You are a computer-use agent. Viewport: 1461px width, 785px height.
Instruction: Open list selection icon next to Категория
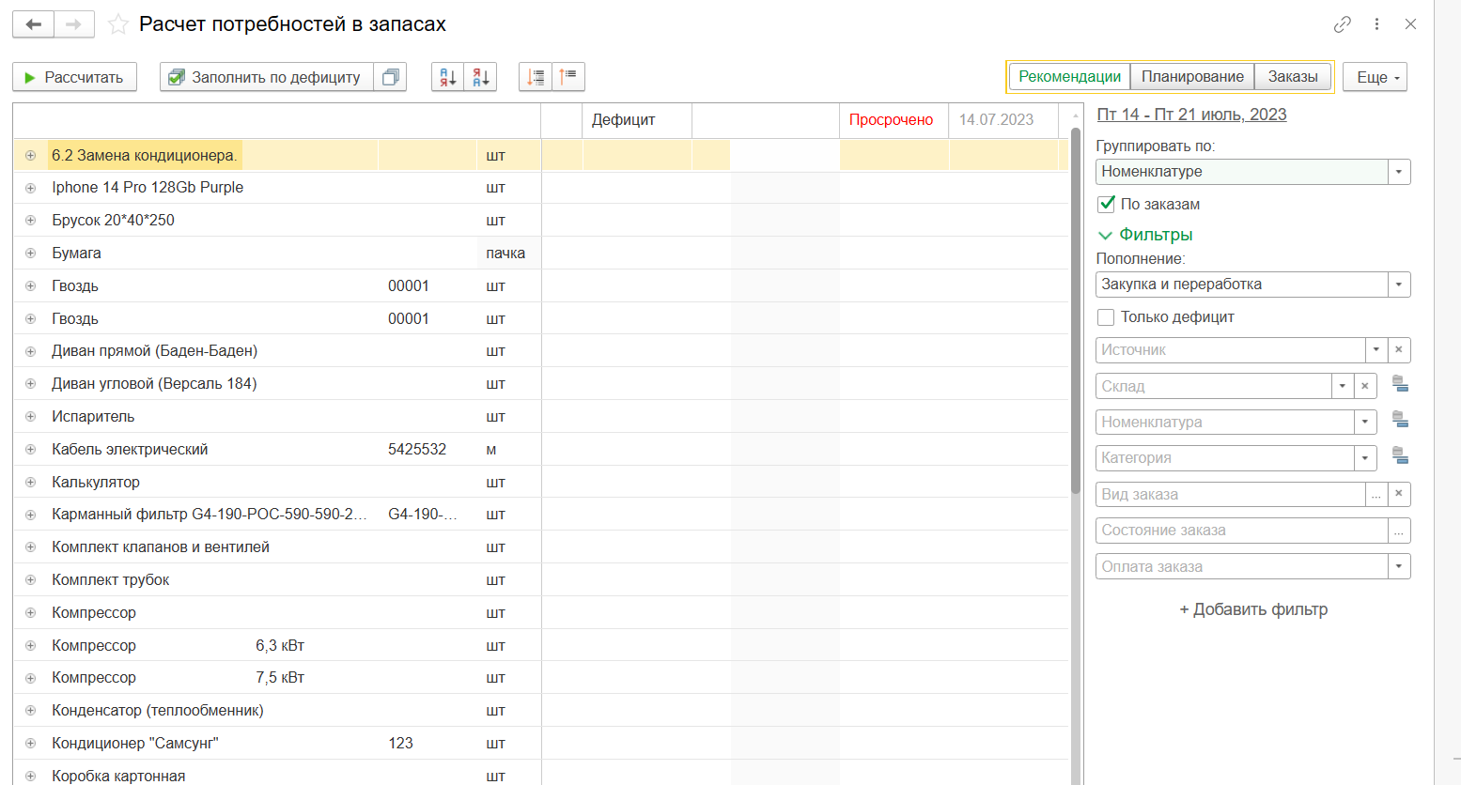(1400, 457)
